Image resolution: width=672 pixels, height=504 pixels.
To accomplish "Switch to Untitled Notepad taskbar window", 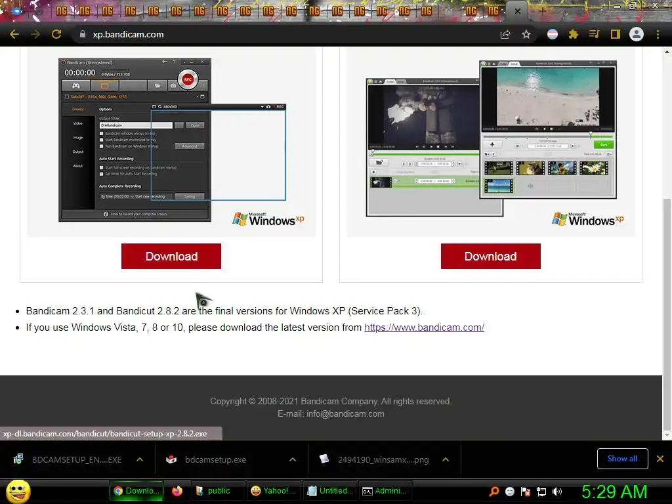I will point(330,491).
